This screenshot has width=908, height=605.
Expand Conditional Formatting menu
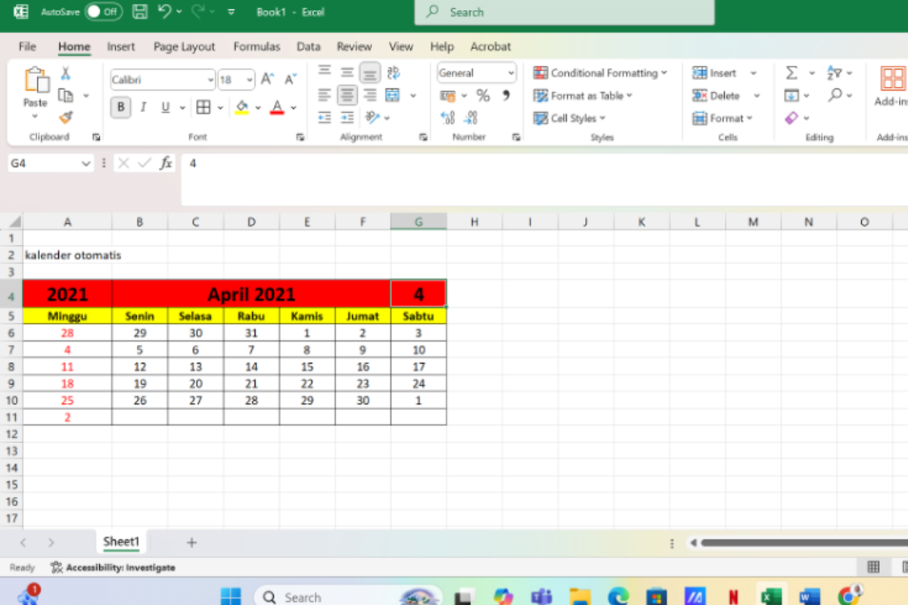tap(601, 73)
